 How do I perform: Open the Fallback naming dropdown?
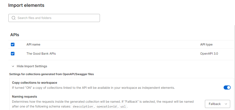pos(217,104)
